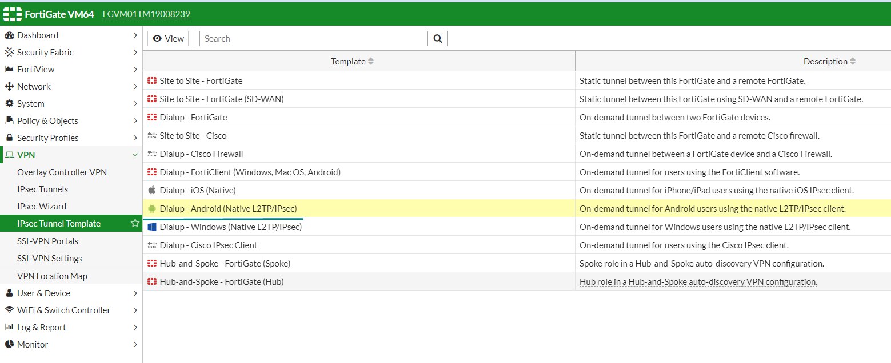Collapse the VPN menu chevron
891x363 pixels.
tap(135, 155)
